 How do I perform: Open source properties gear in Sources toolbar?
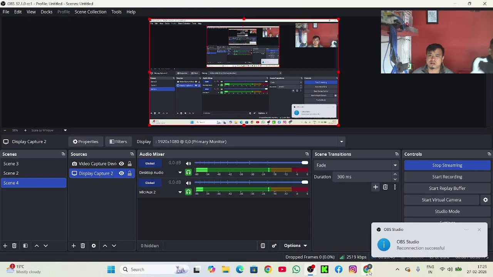point(94,245)
